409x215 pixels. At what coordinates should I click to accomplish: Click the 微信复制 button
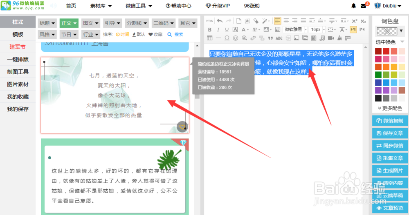(390, 120)
